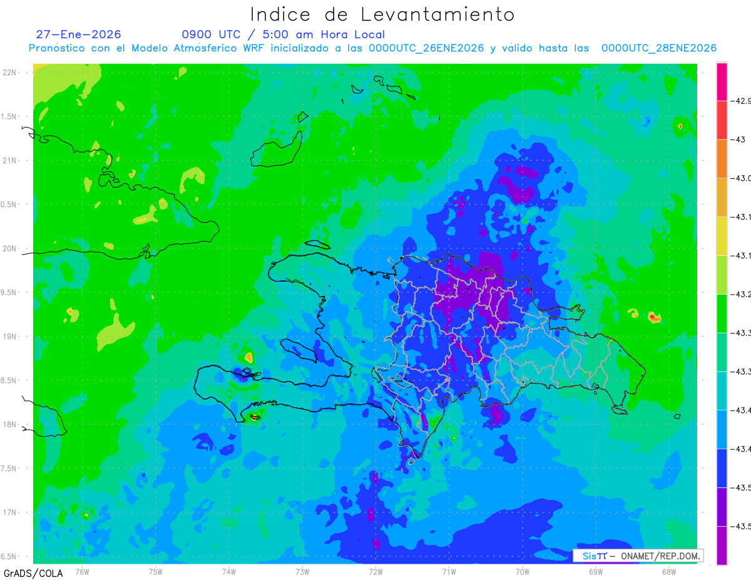Image resolution: width=751 pixels, height=580 pixels.
Task: Select the cyan-turquoise swatch in the legend
Action: 722,390
